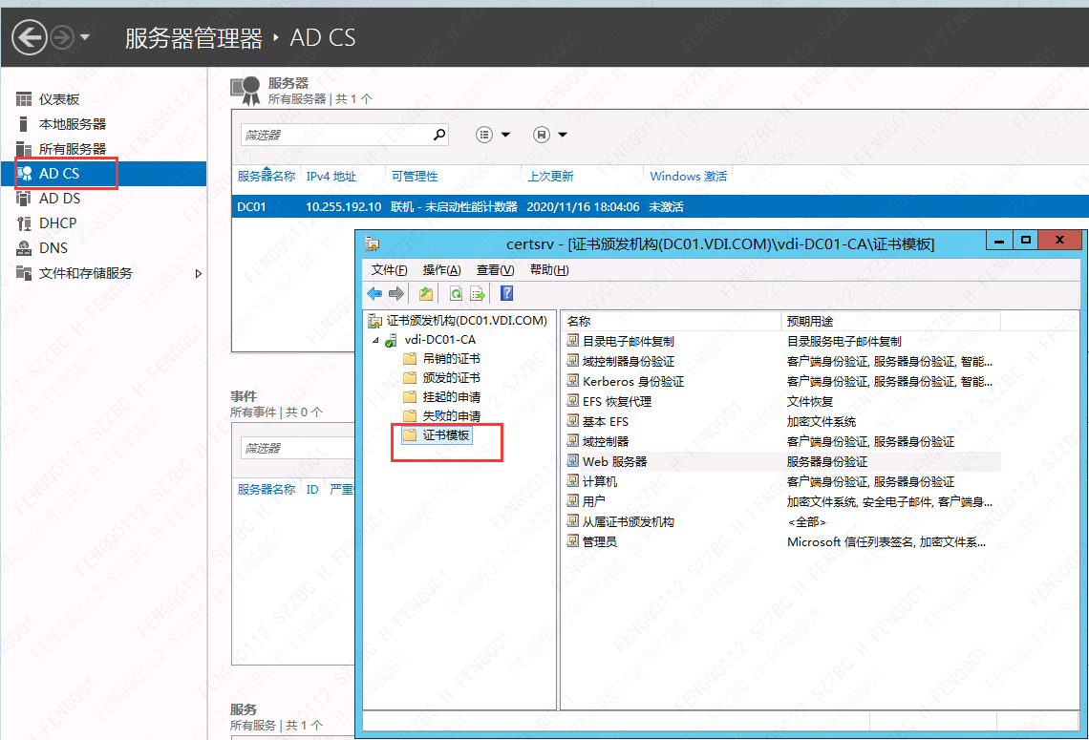1089x740 pixels.
Task: Open the 查看(V) menu in certsrv
Action: pyautogui.click(x=495, y=270)
